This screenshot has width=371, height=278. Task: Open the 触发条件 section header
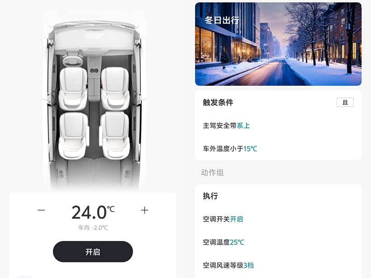218,102
